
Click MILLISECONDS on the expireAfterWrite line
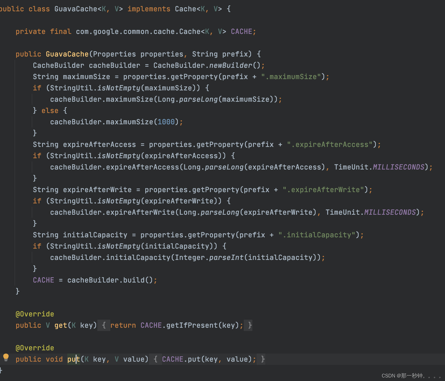click(x=390, y=212)
